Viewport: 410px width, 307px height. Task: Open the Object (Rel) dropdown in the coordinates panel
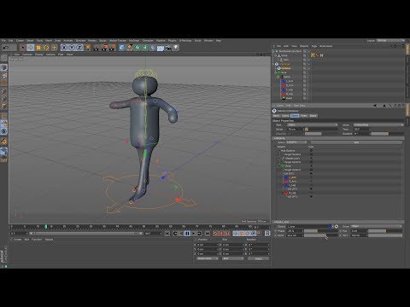208,258
